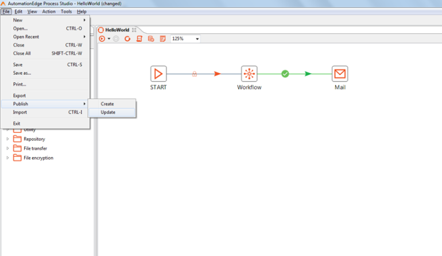Choose Close from the File menu
The height and width of the screenshot is (256, 442).
click(x=46, y=45)
